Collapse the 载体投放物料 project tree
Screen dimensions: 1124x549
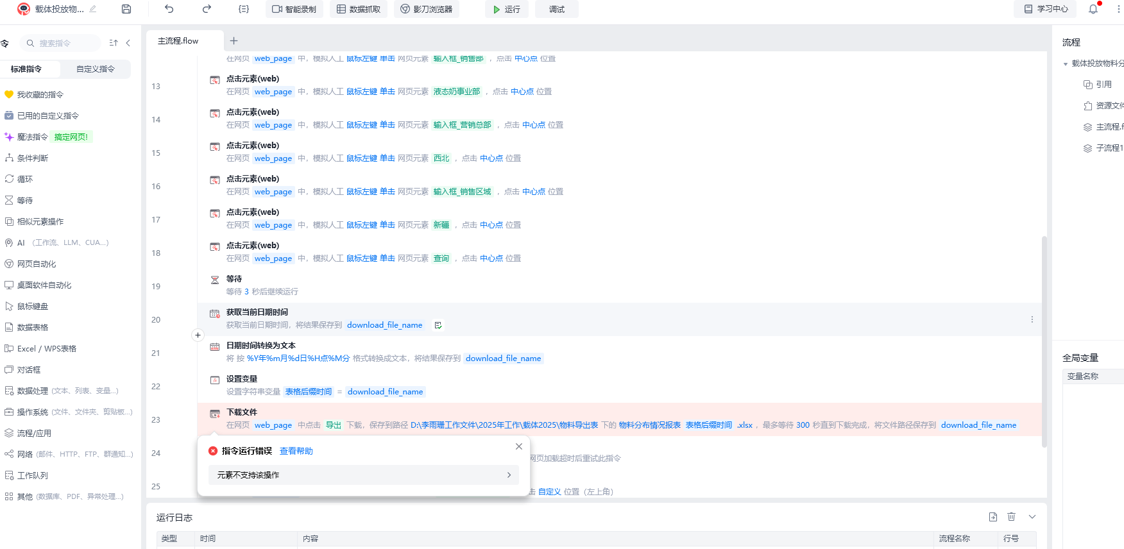1066,63
